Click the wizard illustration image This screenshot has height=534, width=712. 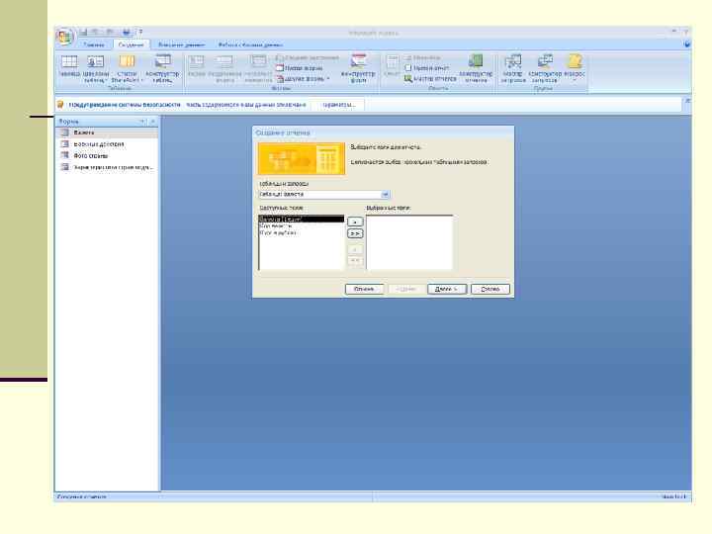tap(302, 158)
